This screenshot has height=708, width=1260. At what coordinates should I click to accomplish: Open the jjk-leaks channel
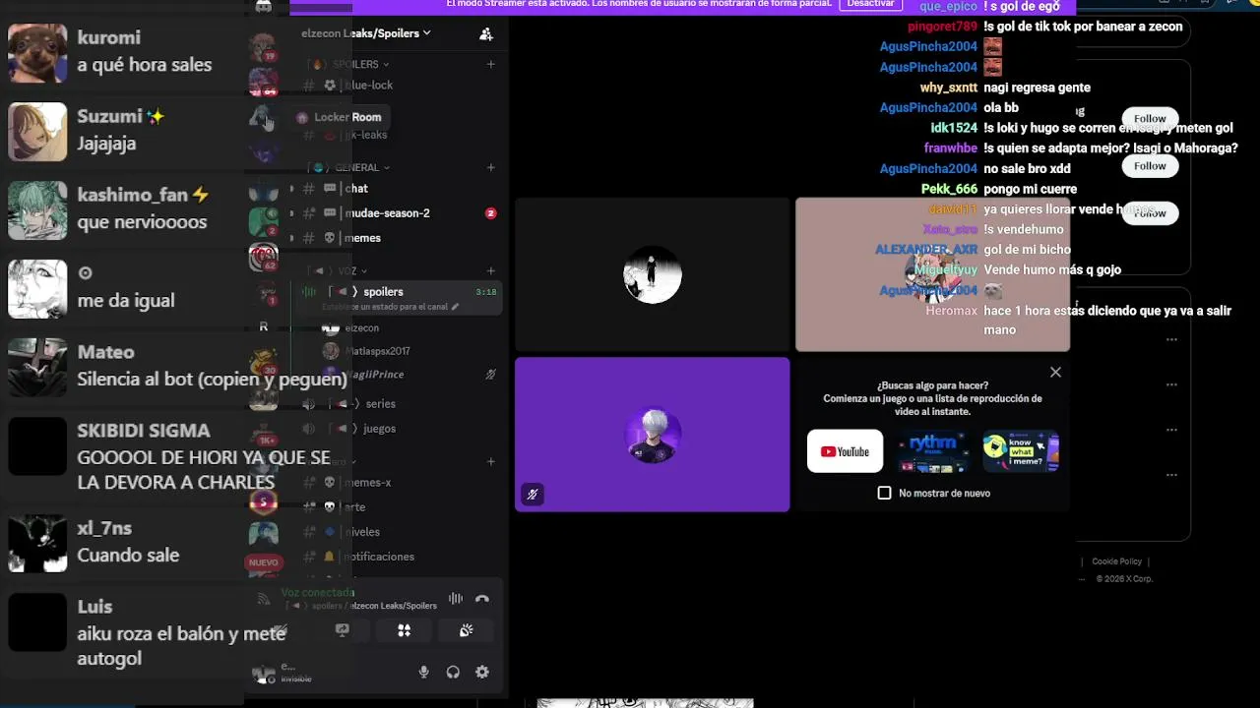[398, 135]
